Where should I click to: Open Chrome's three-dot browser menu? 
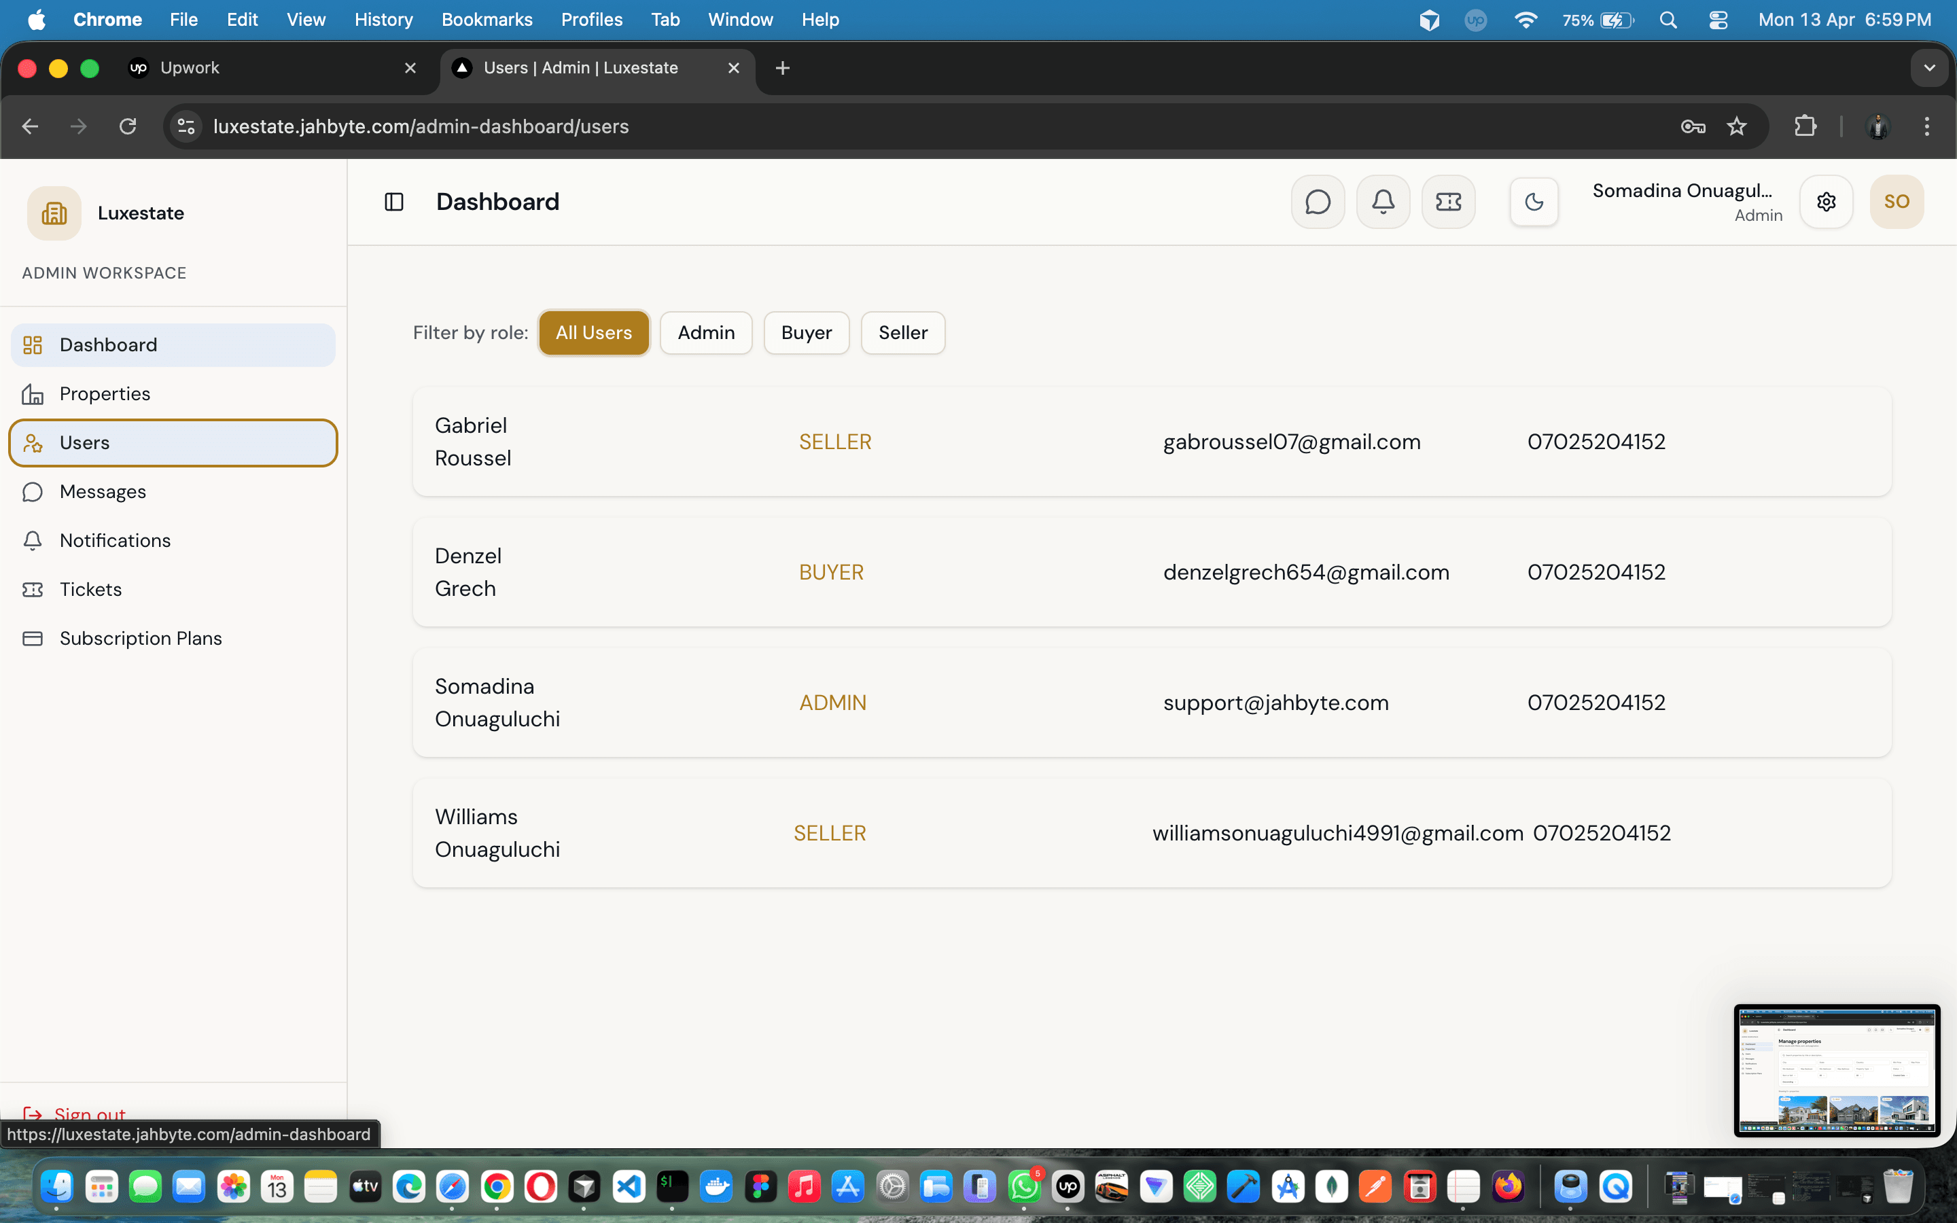(x=1928, y=126)
